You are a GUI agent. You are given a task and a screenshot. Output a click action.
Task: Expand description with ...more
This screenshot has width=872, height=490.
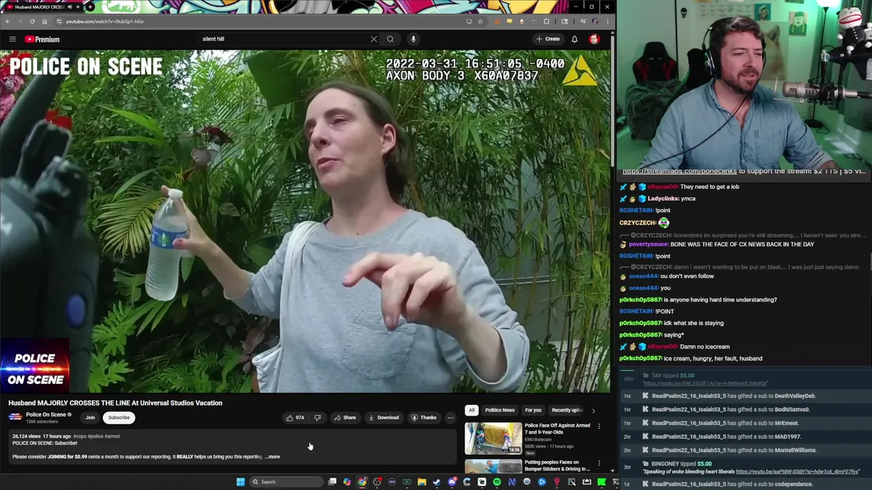tap(272, 457)
